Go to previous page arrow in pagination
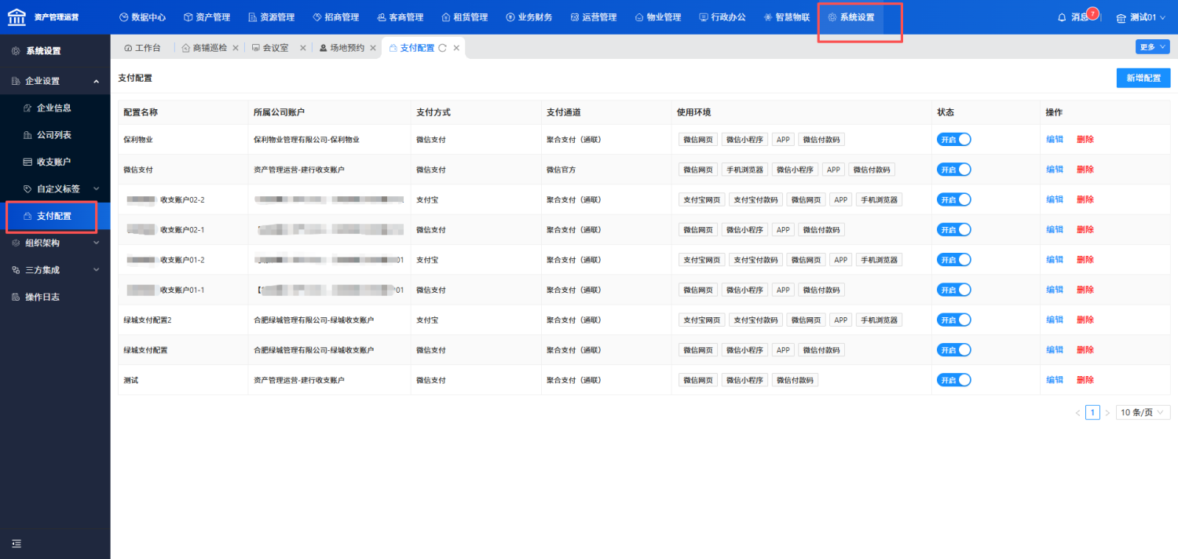Viewport: 1178px width, 559px height. (x=1077, y=413)
